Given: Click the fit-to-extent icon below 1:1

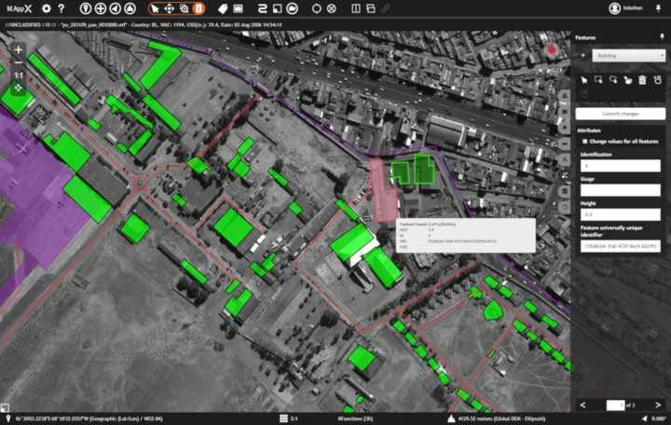Looking at the screenshot, I should click(18, 87).
